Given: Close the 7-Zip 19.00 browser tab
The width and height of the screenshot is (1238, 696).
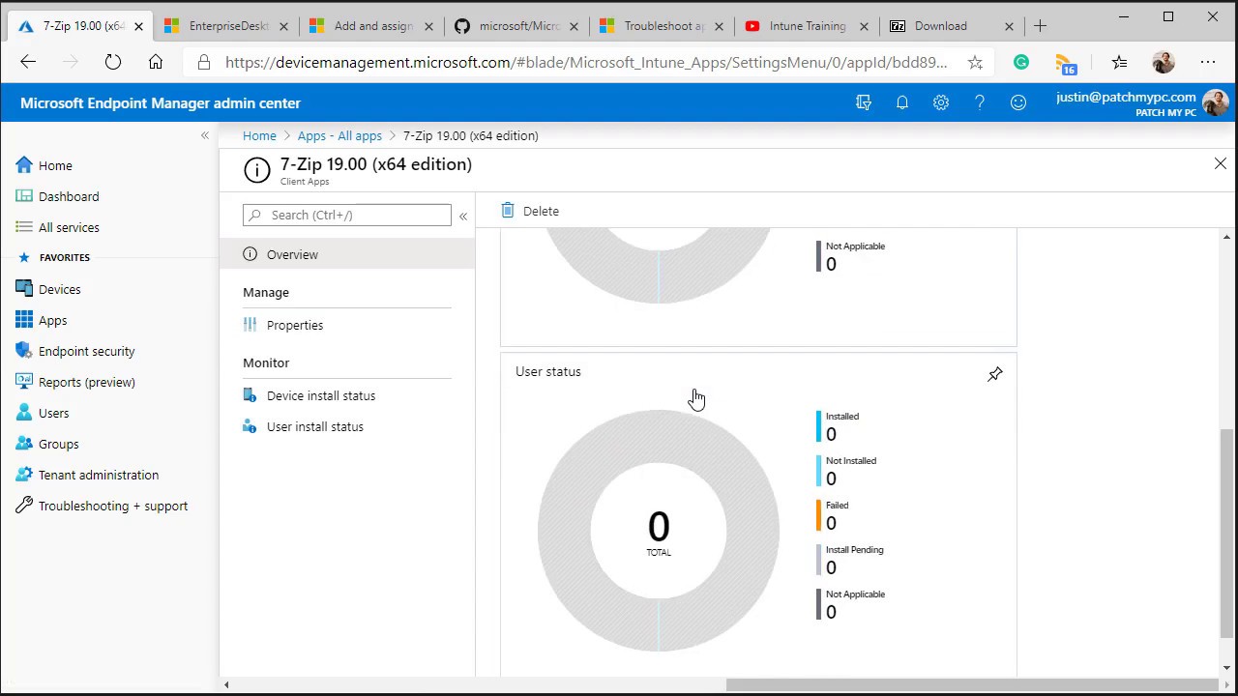Looking at the screenshot, I should point(138,26).
